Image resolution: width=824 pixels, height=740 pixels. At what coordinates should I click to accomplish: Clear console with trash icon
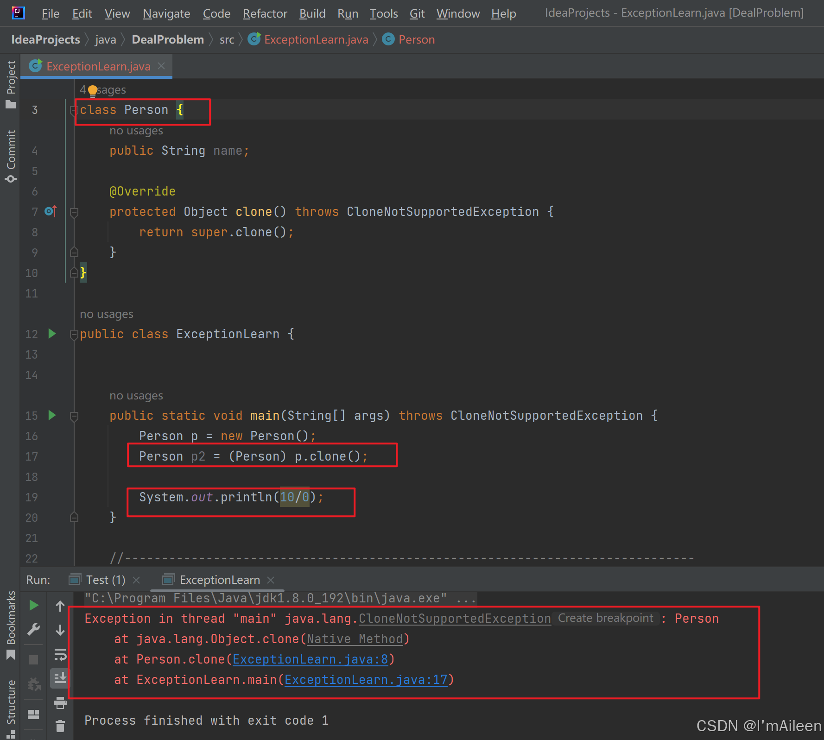[60, 726]
